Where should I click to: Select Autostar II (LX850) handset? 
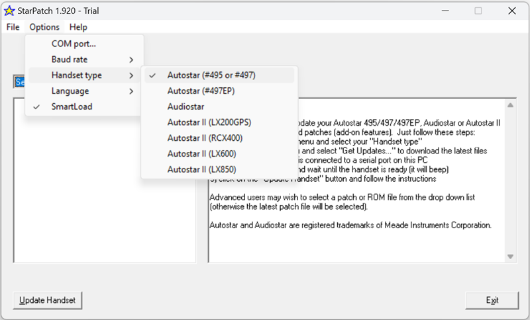[202, 170]
